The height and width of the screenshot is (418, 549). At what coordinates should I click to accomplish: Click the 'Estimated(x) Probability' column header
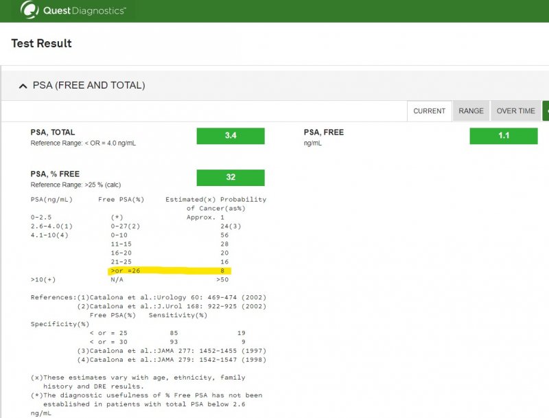[x=215, y=200]
